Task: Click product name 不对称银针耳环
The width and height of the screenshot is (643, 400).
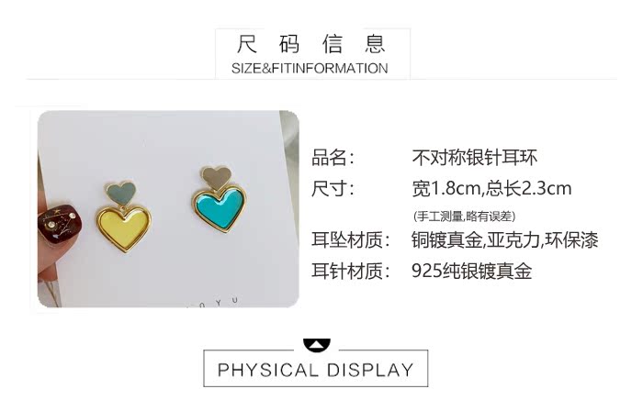Action: [475, 158]
